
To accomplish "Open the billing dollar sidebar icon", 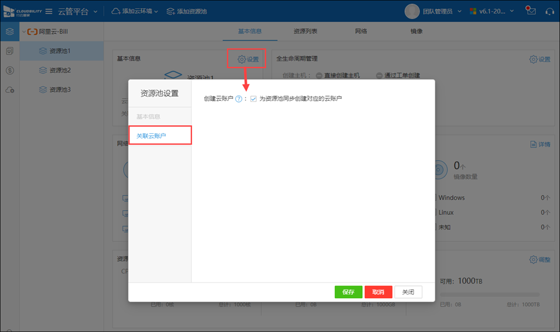I will (x=10, y=70).
